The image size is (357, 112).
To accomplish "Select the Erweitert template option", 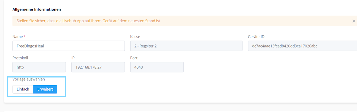I will coord(45,89).
